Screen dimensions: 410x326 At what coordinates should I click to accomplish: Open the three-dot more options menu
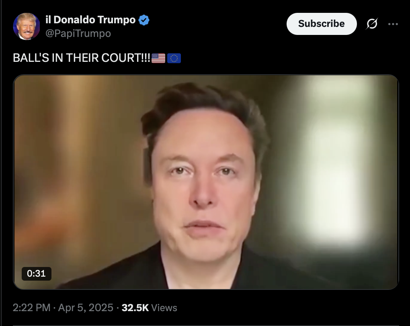[x=393, y=24]
